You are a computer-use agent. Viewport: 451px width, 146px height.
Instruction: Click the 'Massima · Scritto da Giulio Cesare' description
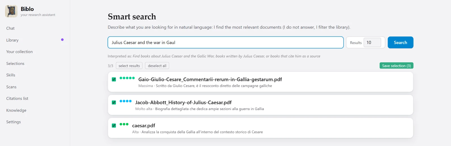[x=205, y=86]
